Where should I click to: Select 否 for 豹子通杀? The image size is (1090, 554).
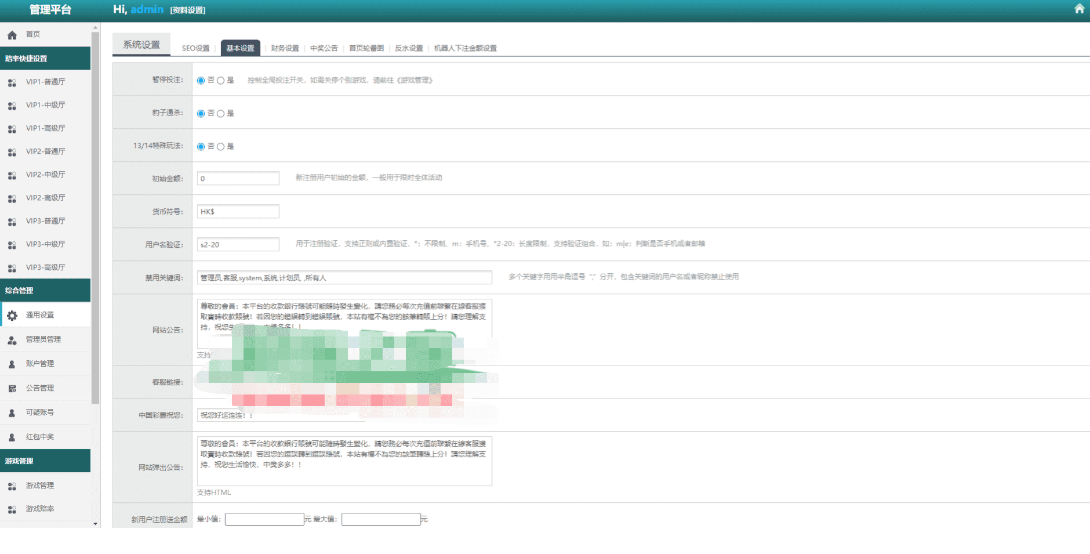(x=201, y=114)
